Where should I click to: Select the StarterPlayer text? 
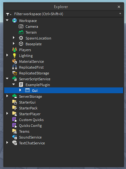coord(30,114)
